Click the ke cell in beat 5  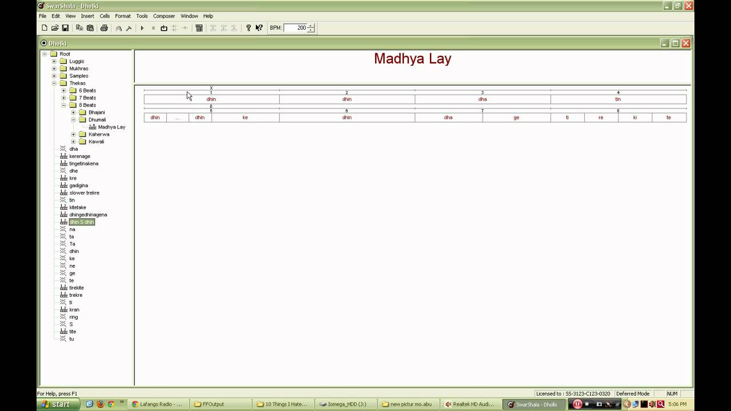click(245, 118)
